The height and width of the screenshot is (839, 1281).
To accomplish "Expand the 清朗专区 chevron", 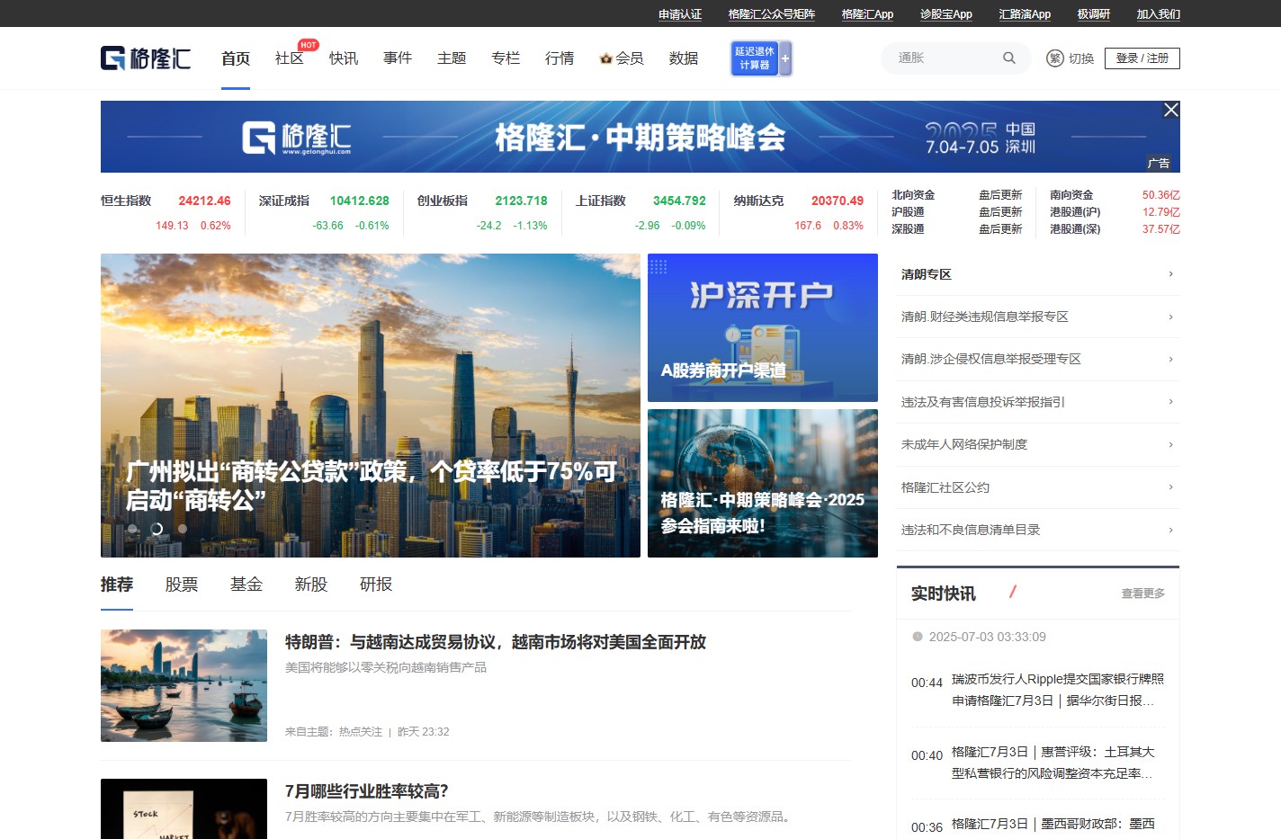I will point(1170,274).
